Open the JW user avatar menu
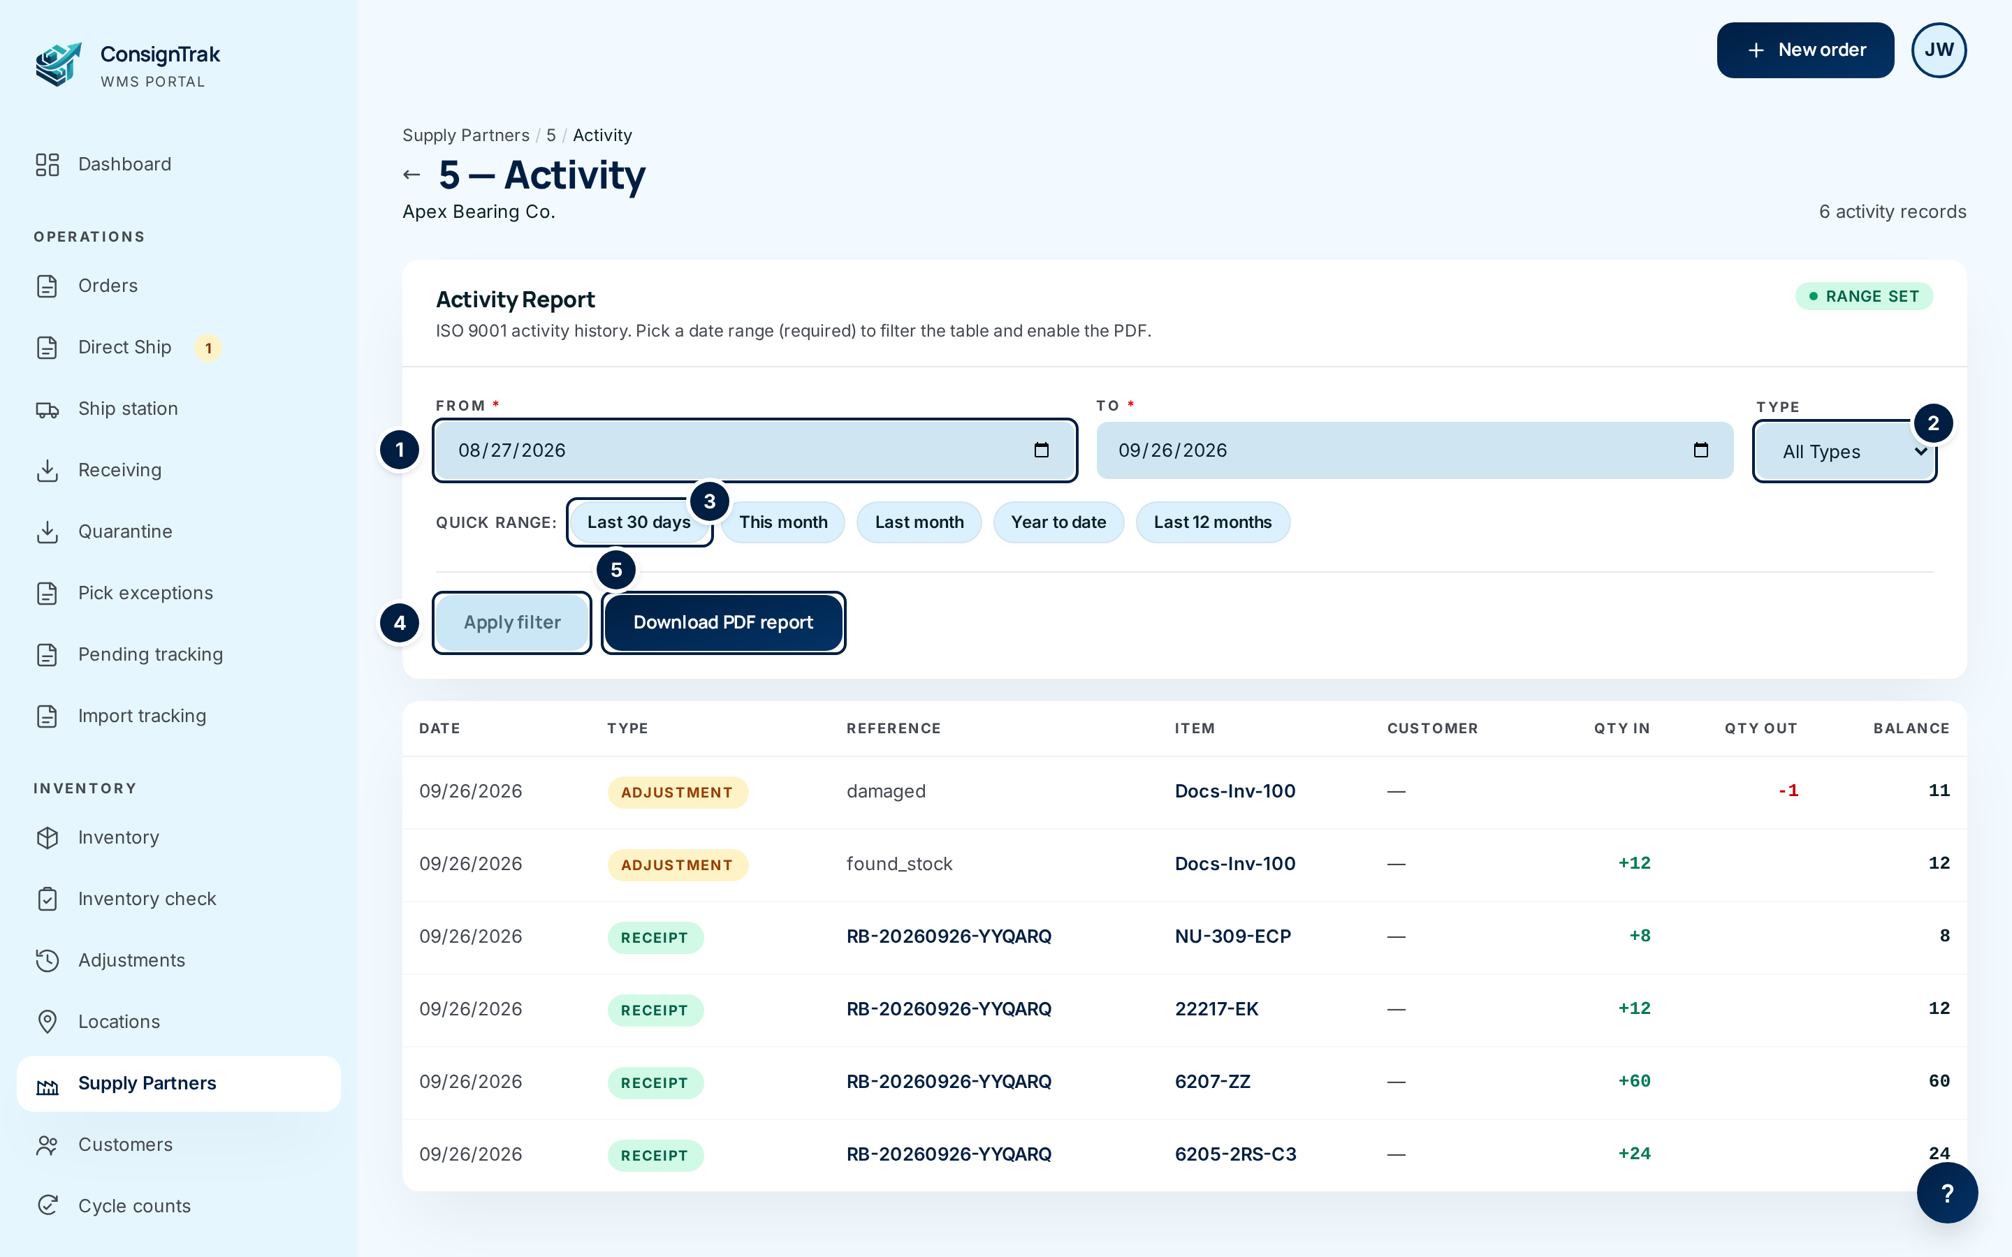Viewport: 2012px width, 1257px height. 1939,50
